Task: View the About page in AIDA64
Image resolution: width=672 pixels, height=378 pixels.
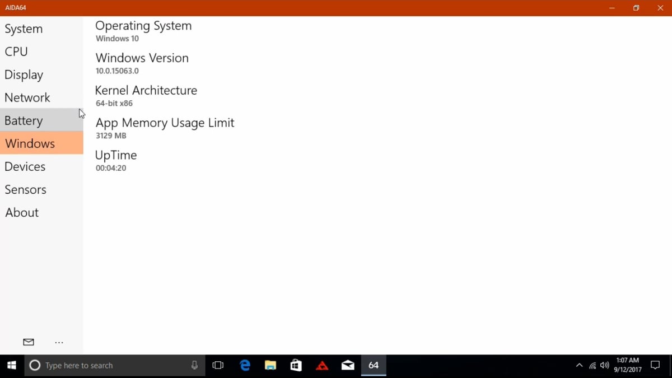Action: tap(21, 212)
